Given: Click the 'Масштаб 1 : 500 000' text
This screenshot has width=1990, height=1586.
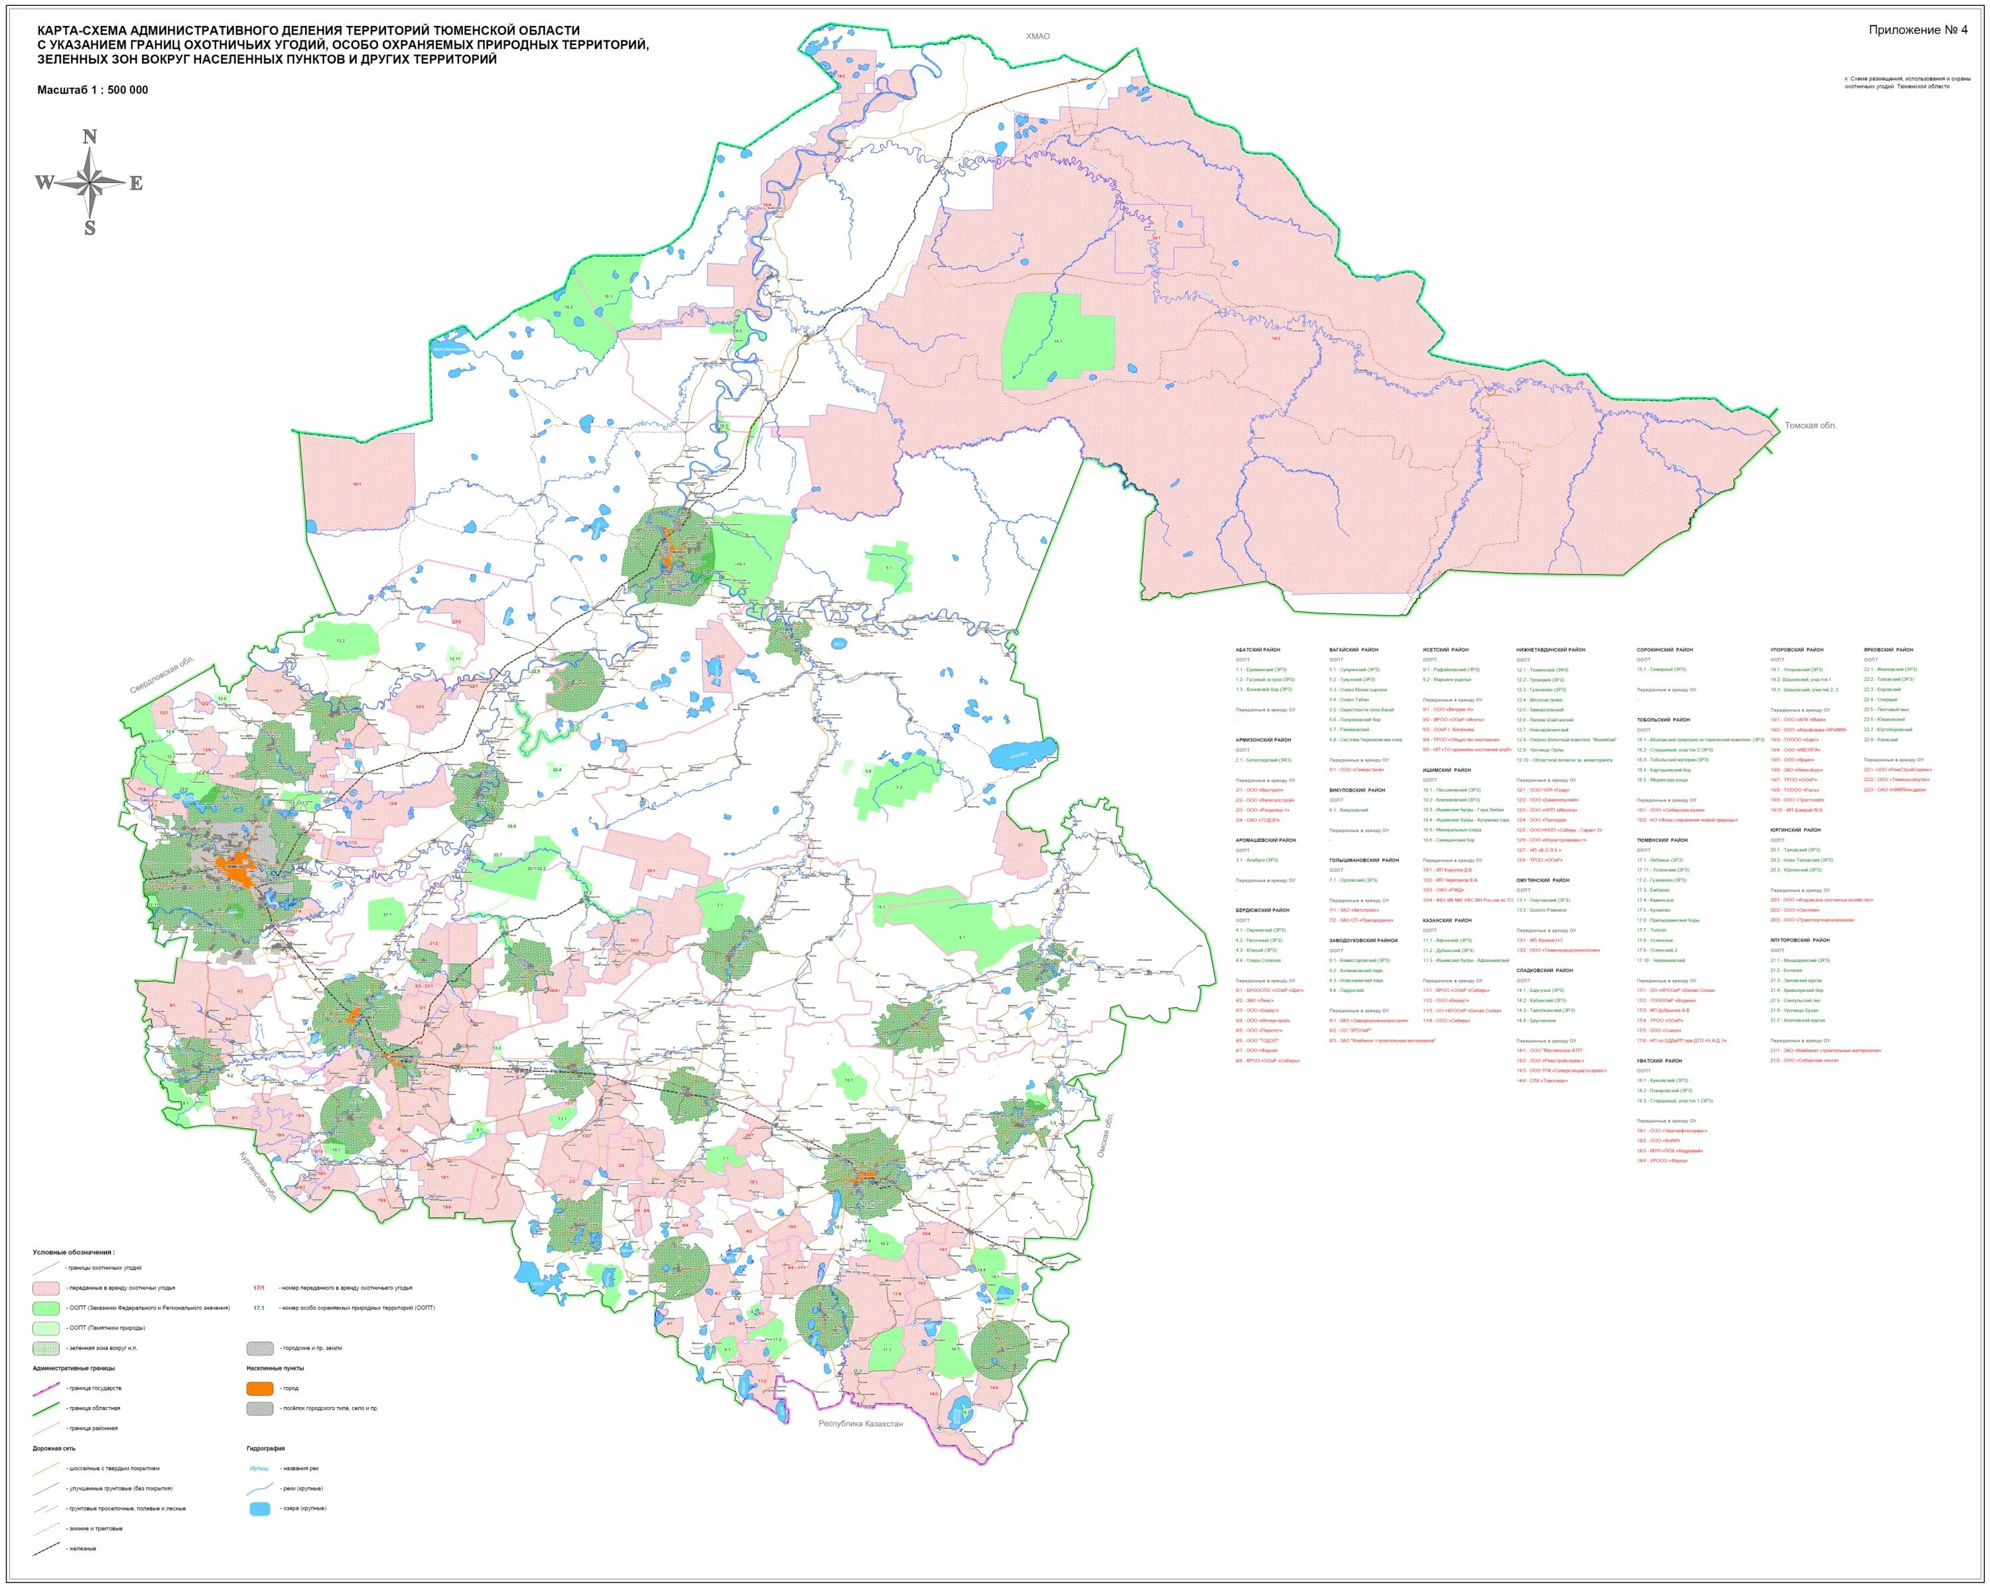Looking at the screenshot, I should (92, 90).
